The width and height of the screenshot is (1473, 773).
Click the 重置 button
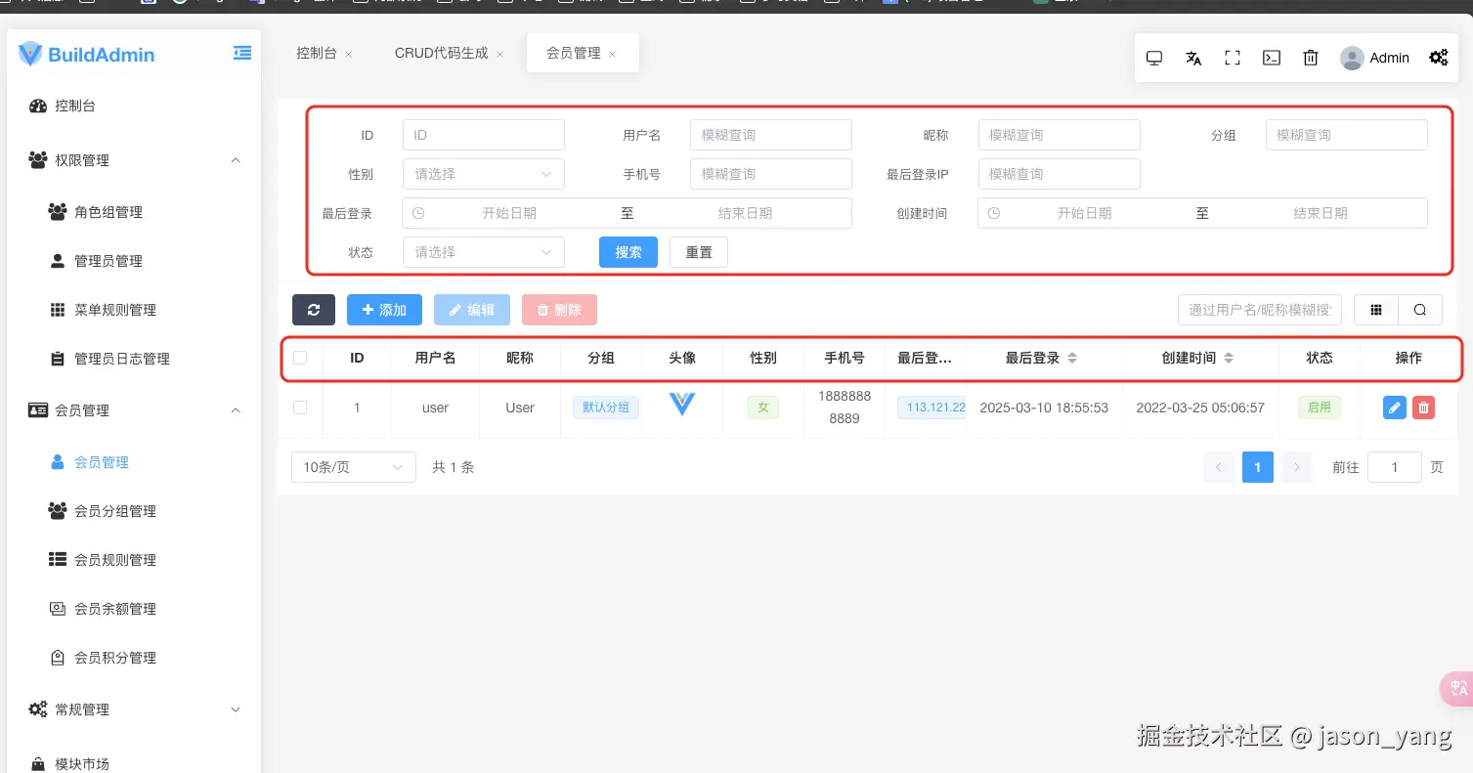(699, 252)
